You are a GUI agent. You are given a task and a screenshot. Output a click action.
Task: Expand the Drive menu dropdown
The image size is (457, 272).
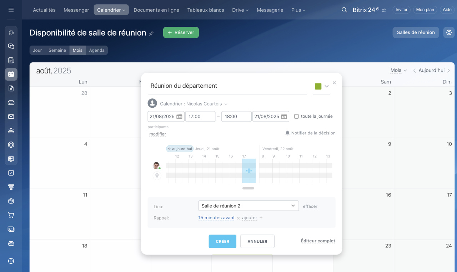pyautogui.click(x=247, y=10)
